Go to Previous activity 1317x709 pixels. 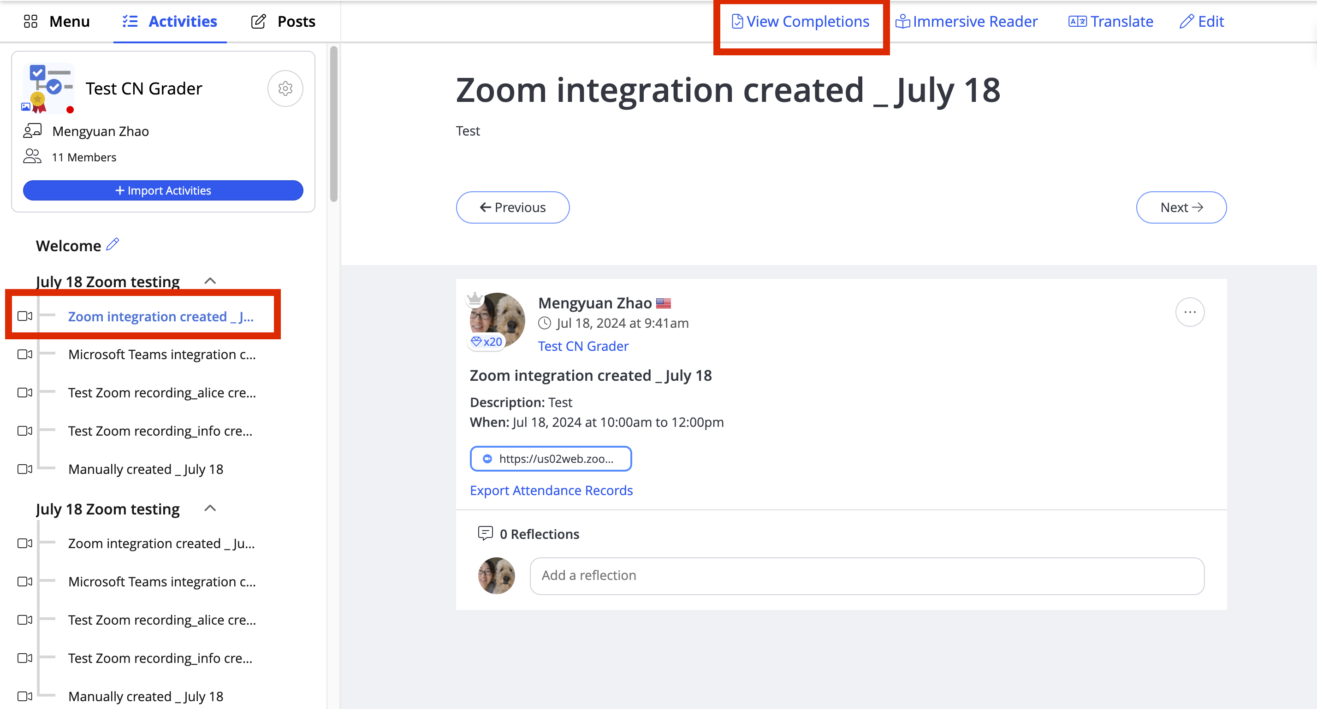pyautogui.click(x=513, y=207)
